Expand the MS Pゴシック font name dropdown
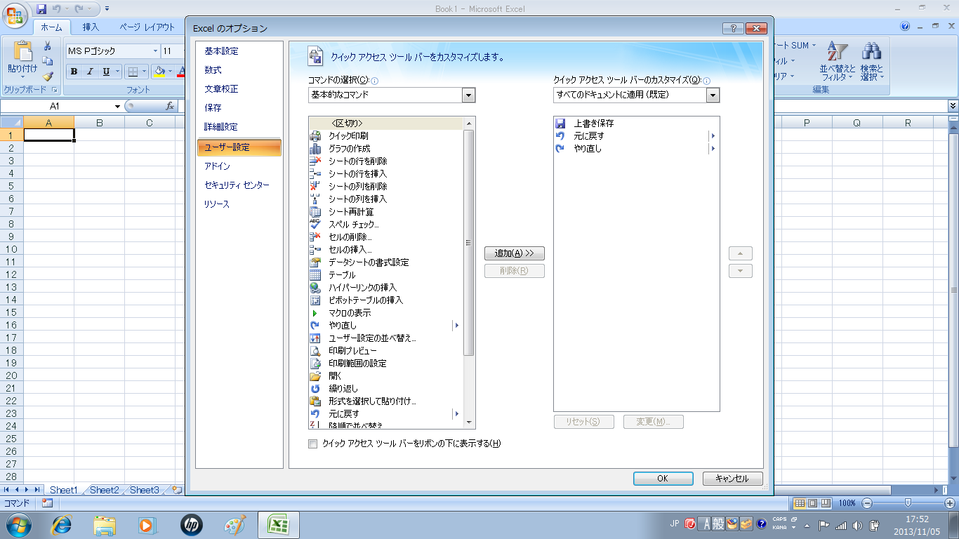The width and height of the screenshot is (959, 539). coord(155,51)
